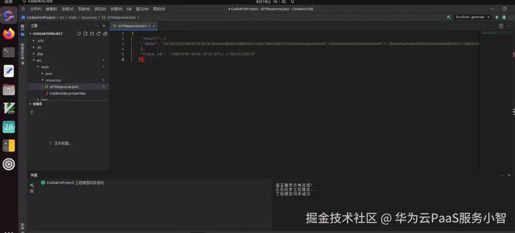
Task: Click the New Folder icon in project header
Action: (92, 34)
